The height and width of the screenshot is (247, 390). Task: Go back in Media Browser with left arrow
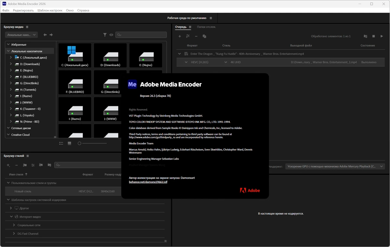point(45,35)
